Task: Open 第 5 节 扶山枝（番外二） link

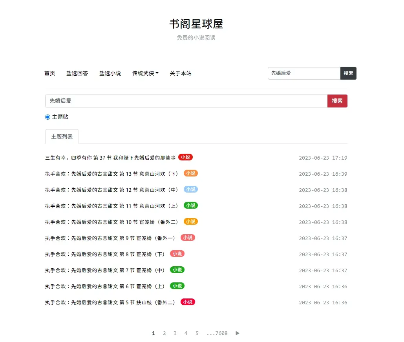Action: [110, 303]
